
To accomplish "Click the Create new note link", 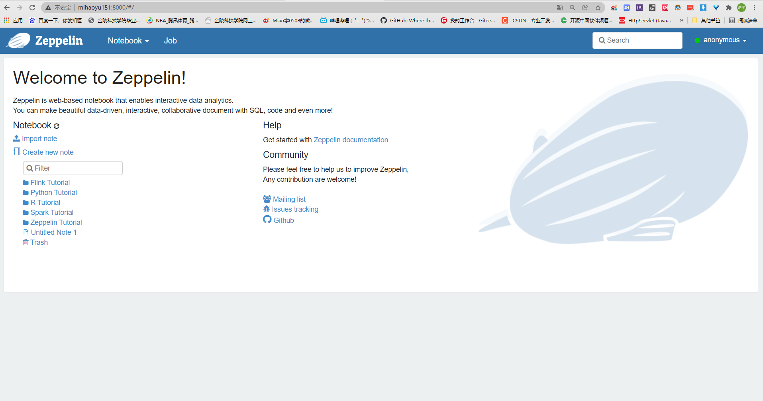I will 48,152.
